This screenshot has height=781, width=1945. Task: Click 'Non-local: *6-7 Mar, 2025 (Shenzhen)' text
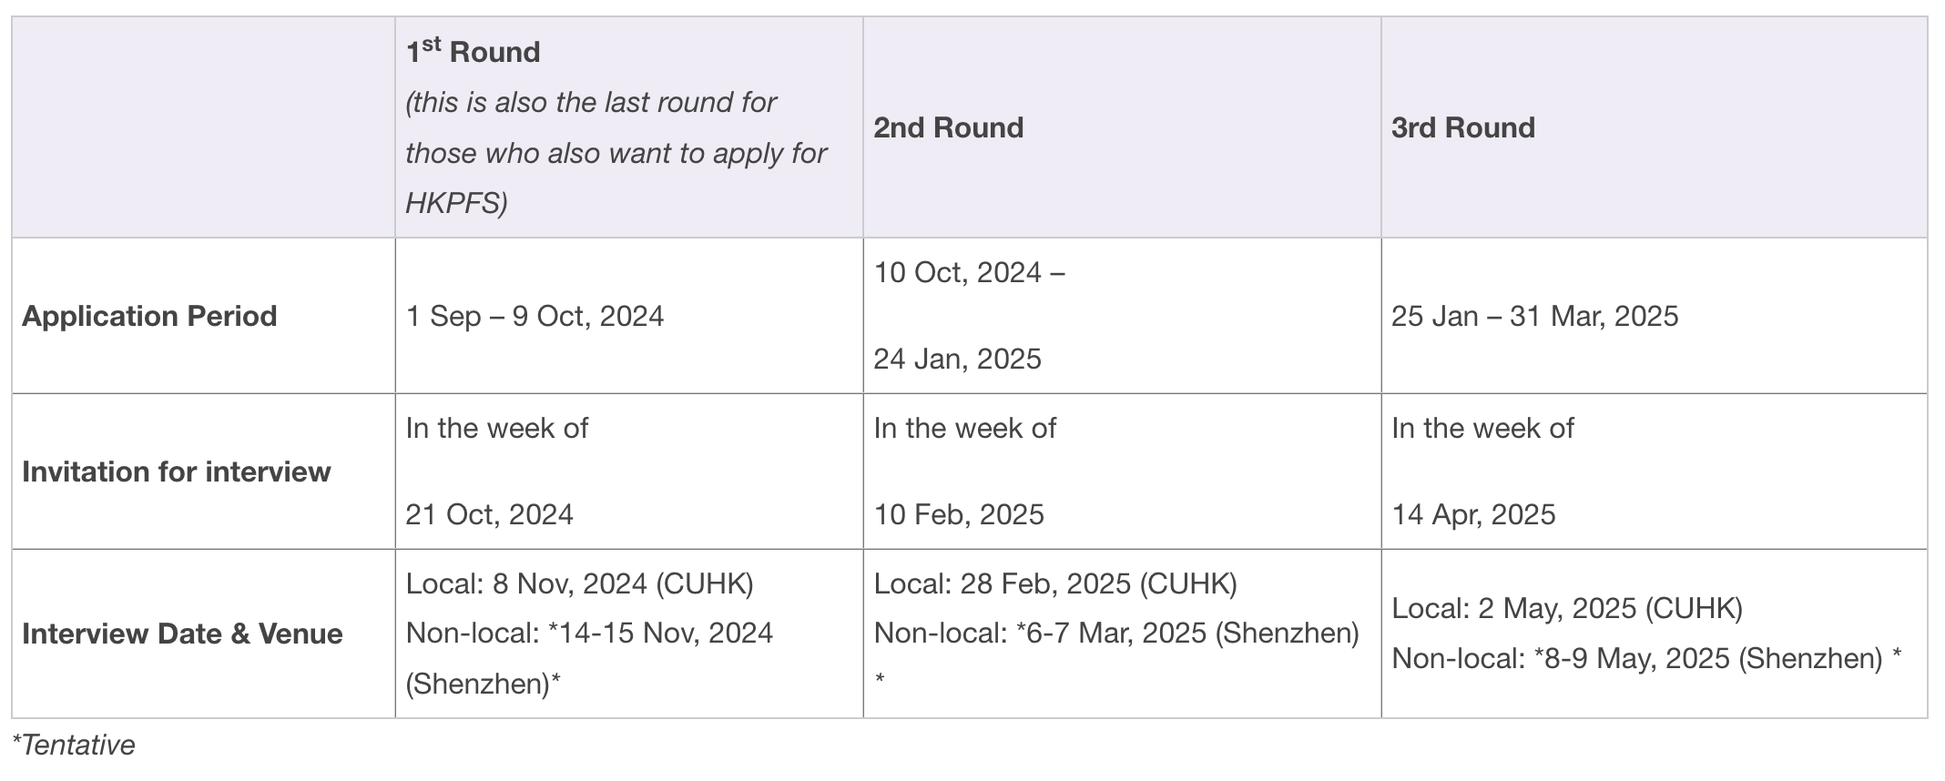click(x=1116, y=633)
